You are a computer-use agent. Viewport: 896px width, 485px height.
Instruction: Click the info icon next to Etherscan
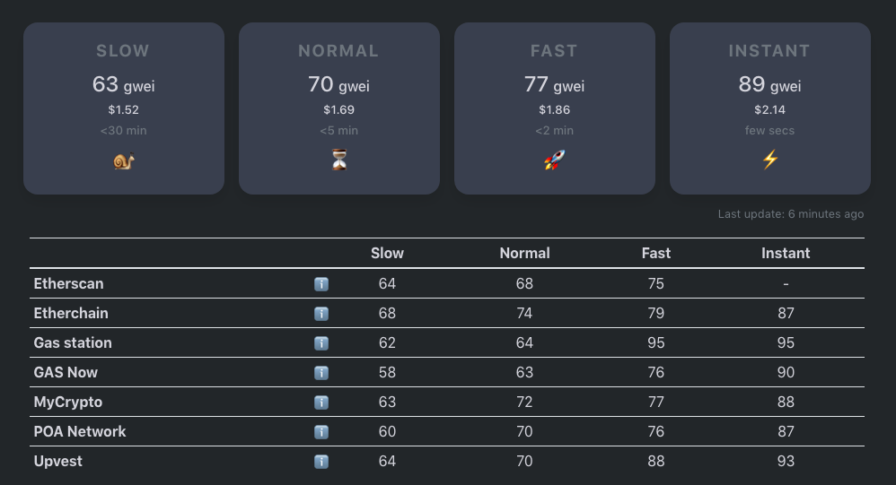click(321, 284)
